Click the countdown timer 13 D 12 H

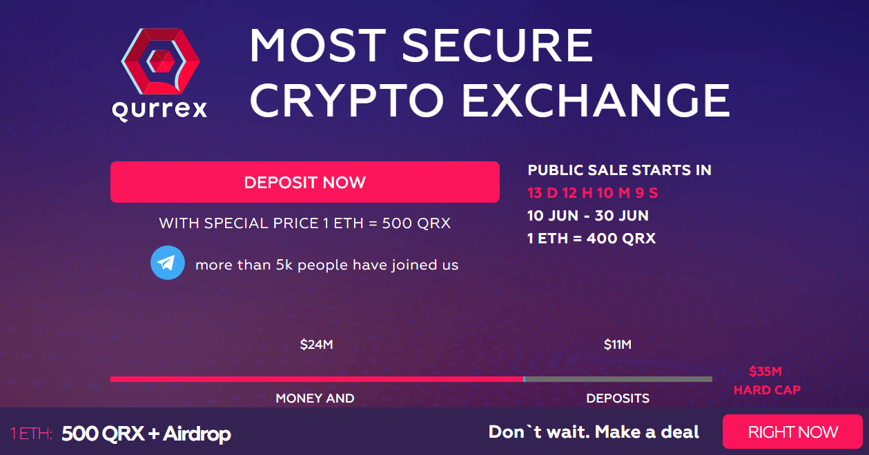click(x=593, y=193)
